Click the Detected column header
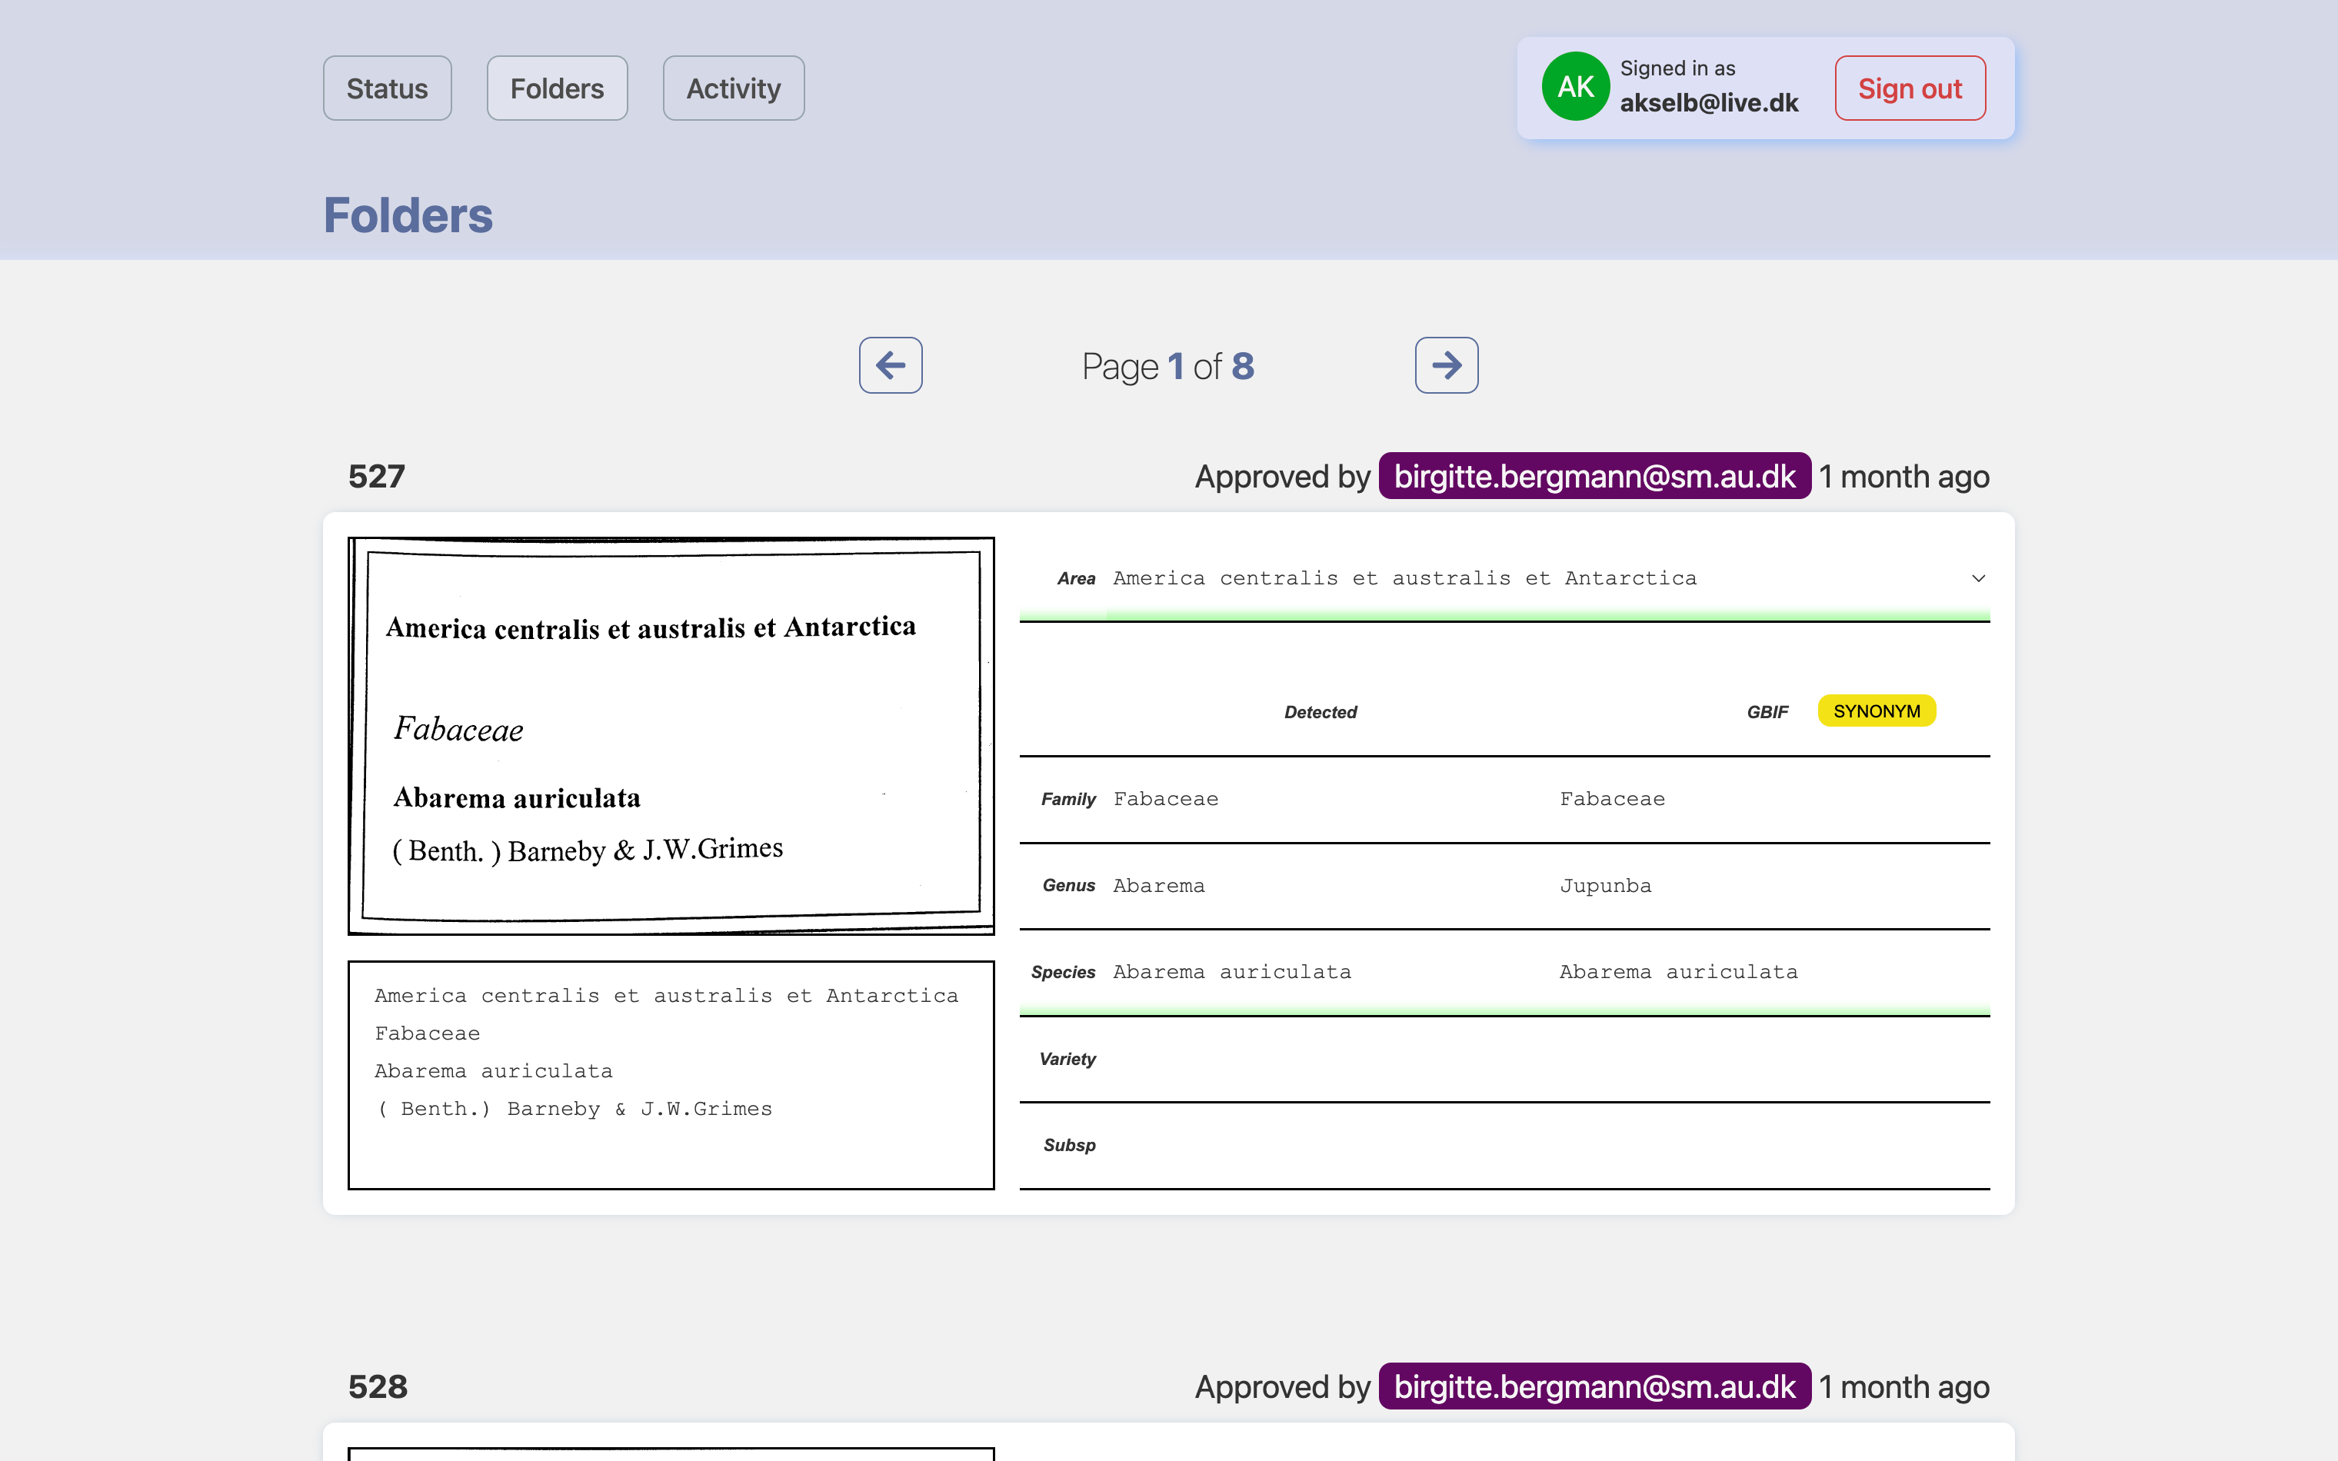 (x=1321, y=712)
